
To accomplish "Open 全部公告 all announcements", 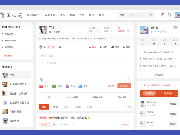I will click(x=159, y=75).
